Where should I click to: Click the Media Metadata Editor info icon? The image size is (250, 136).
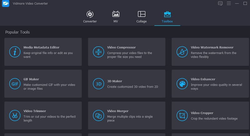tap(14, 52)
